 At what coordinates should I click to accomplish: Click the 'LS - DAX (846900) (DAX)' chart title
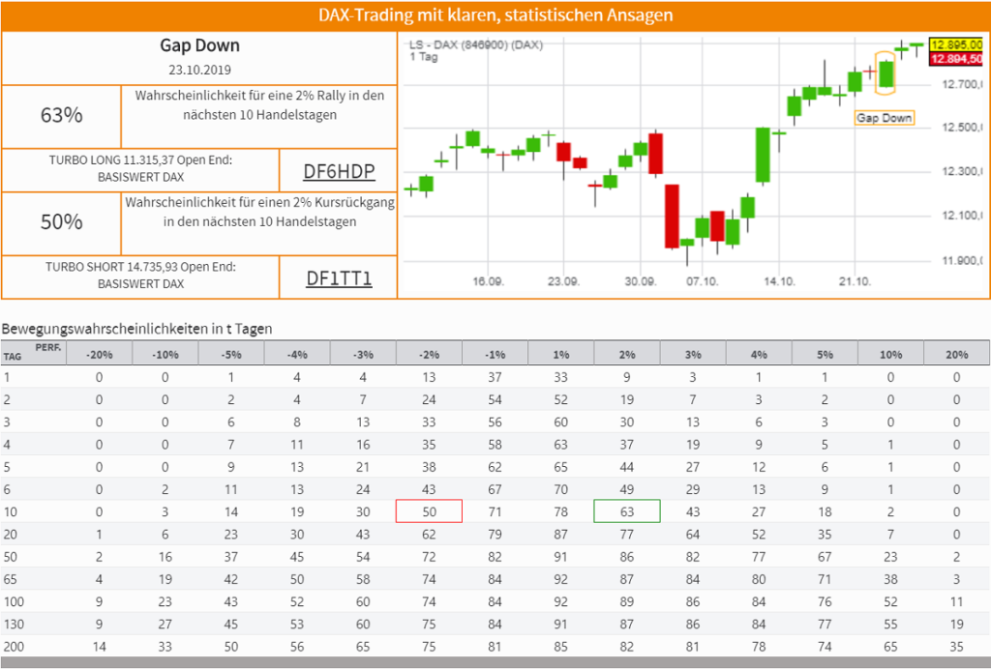tap(476, 44)
